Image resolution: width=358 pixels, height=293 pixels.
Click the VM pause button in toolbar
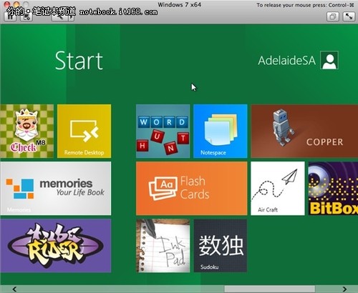click(x=10, y=17)
